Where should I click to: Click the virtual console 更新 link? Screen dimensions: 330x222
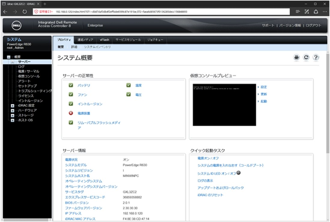pos(264,94)
